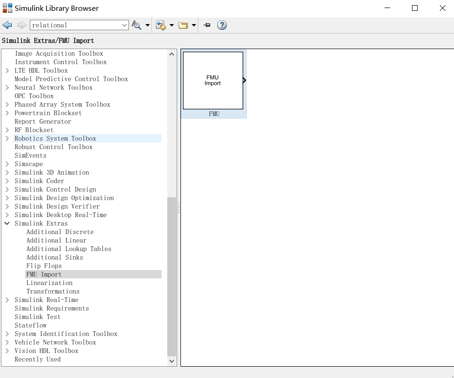The width and height of the screenshot is (454, 378).
Task: Open the folder options dropdown arrow
Action: 194,25
